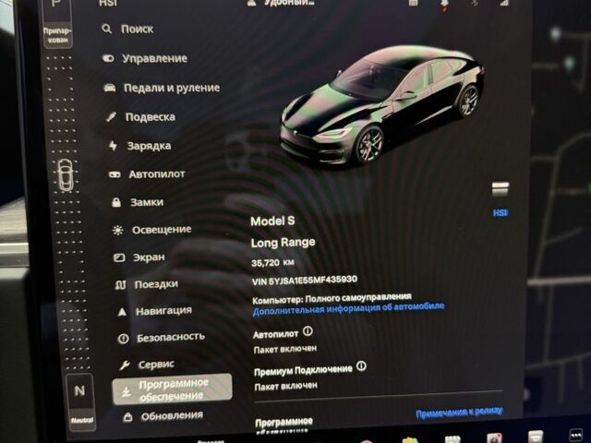This screenshot has height=443, width=591.
Task: Tap the top-view car icon in gear strip
Action: pos(66,174)
